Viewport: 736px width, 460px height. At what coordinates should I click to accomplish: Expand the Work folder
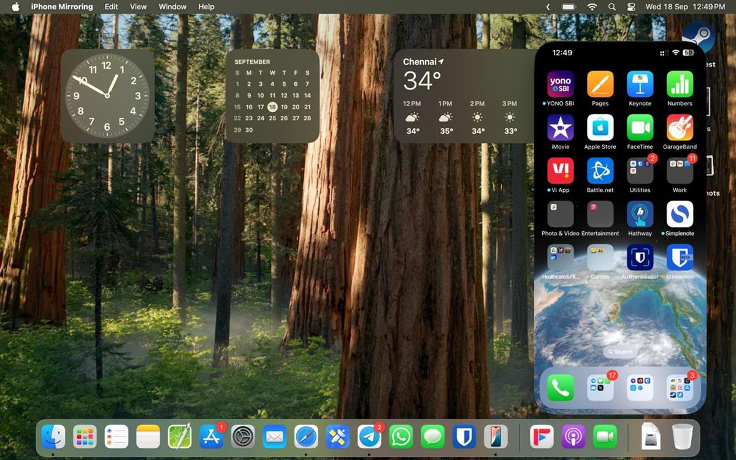click(x=680, y=171)
